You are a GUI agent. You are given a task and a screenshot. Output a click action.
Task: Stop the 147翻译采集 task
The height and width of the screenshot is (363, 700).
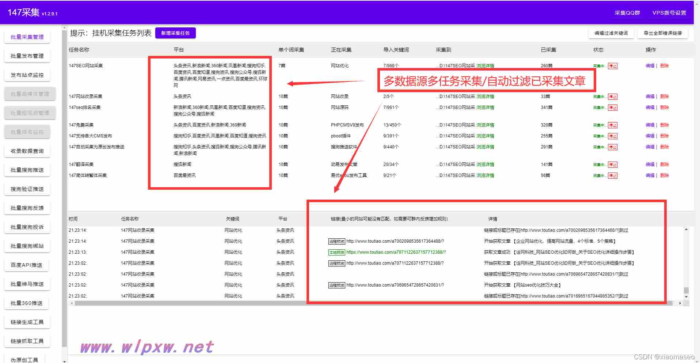click(613, 165)
